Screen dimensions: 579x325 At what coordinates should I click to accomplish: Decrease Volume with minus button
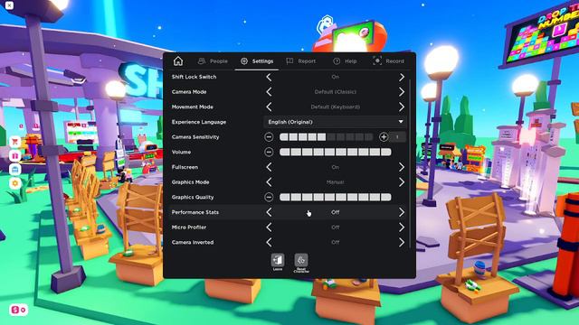[x=269, y=152]
